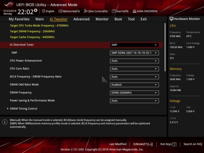Click the Search on FAQ link
This screenshot has width=204, height=153.
tap(193, 144)
